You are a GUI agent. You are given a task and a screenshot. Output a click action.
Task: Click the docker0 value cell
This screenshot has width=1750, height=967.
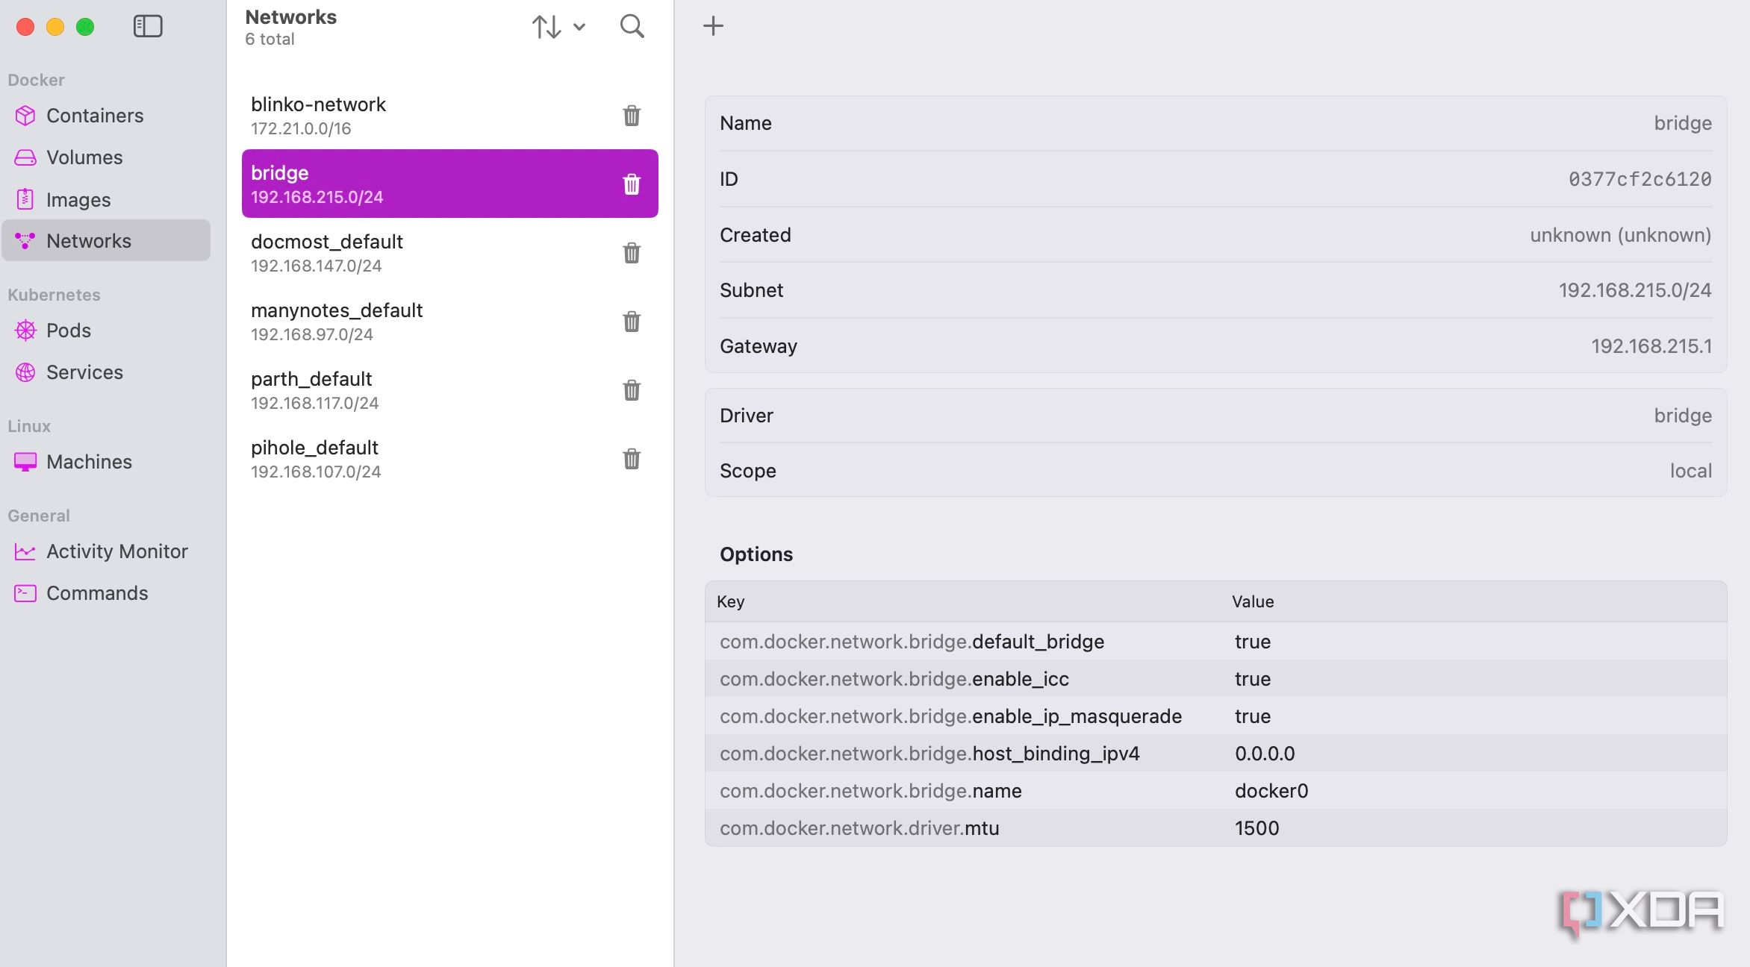pyautogui.click(x=1271, y=791)
